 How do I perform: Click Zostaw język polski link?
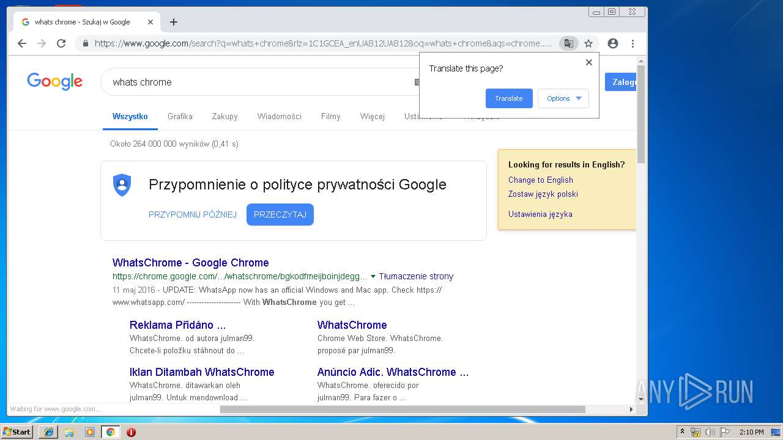click(543, 194)
